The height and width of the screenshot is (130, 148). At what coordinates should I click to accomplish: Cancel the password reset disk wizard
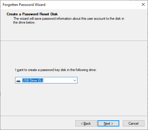point(133,123)
